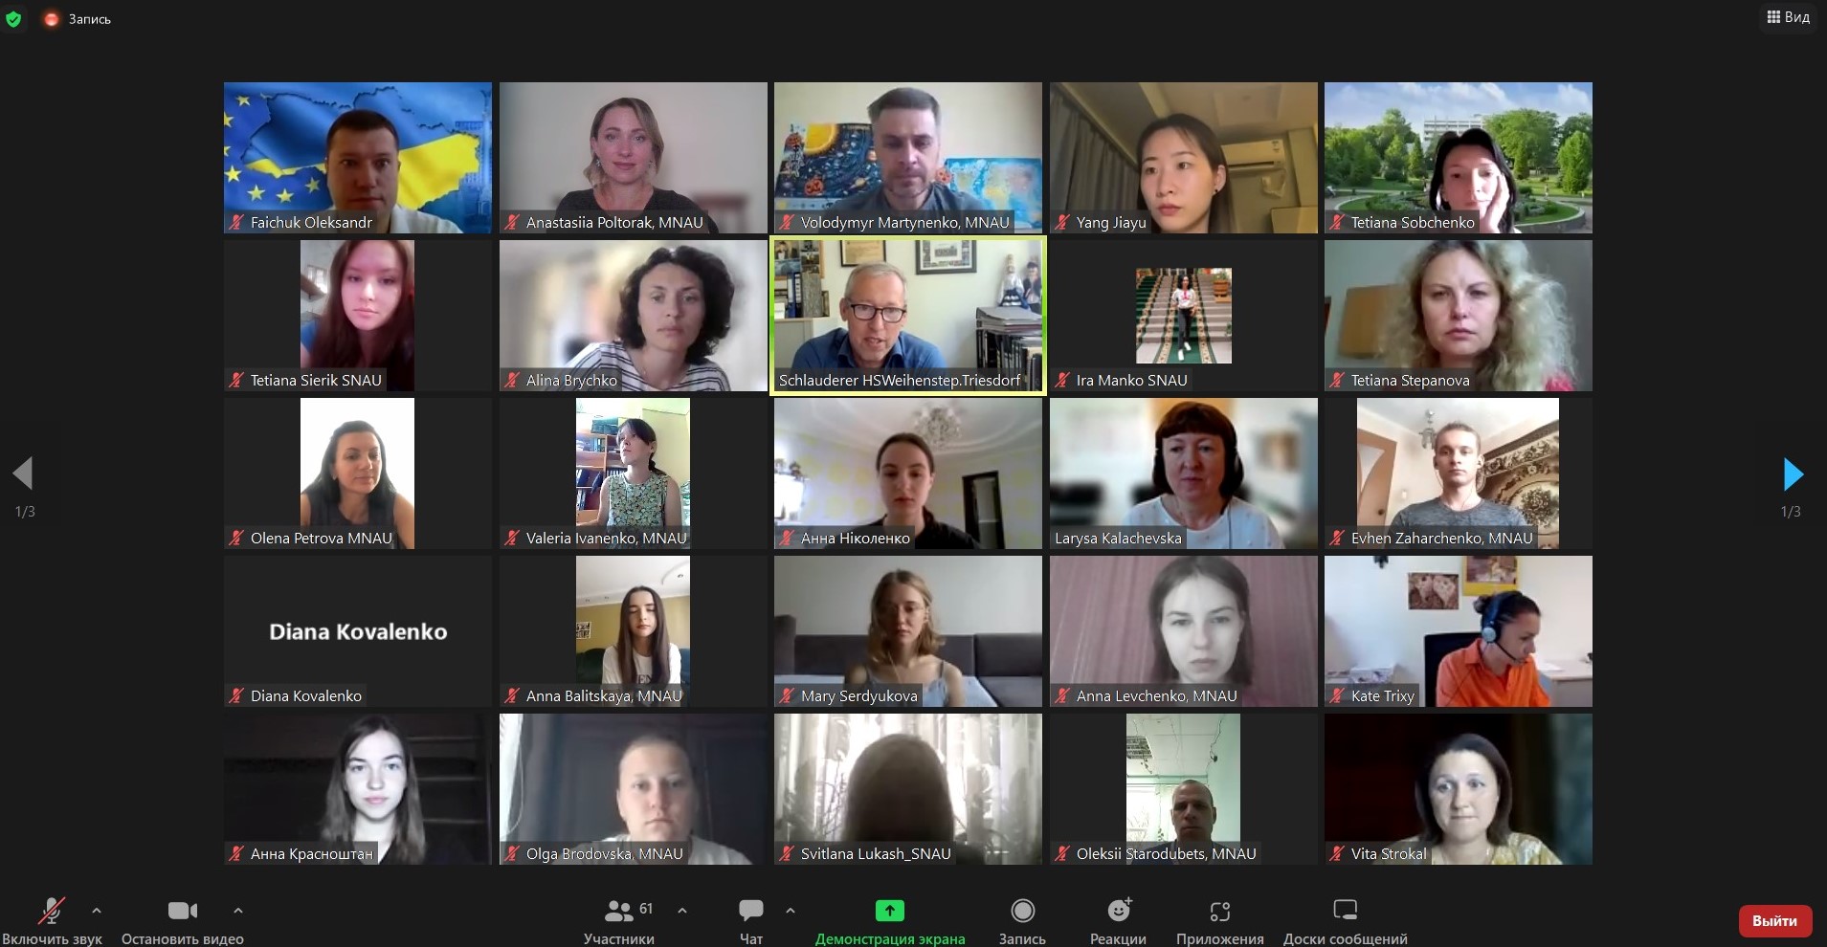Click the green encryption shield icon
The height and width of the screenshot is (947, 1827).
13,18
